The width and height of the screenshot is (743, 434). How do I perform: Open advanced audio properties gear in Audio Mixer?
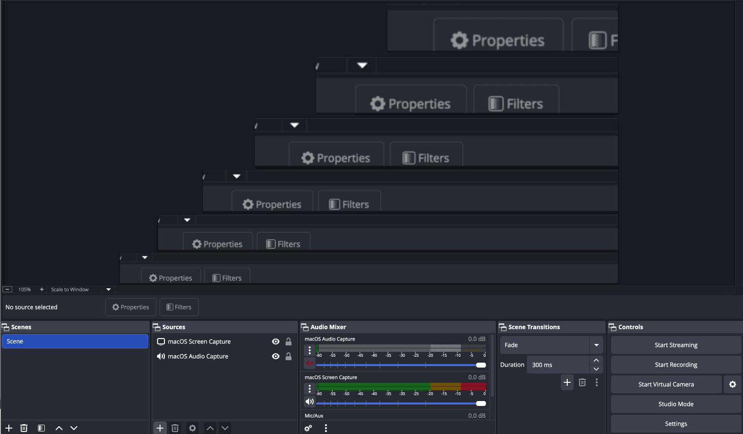coord(308,428)
